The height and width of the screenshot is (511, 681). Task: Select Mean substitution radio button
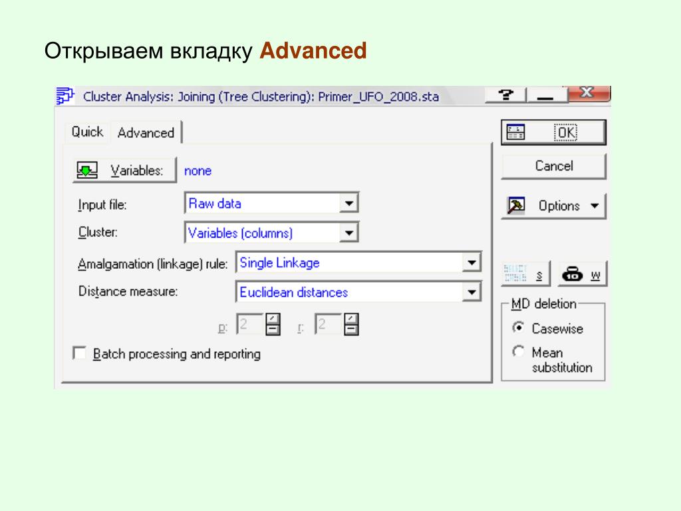click(x=518, y=351)
